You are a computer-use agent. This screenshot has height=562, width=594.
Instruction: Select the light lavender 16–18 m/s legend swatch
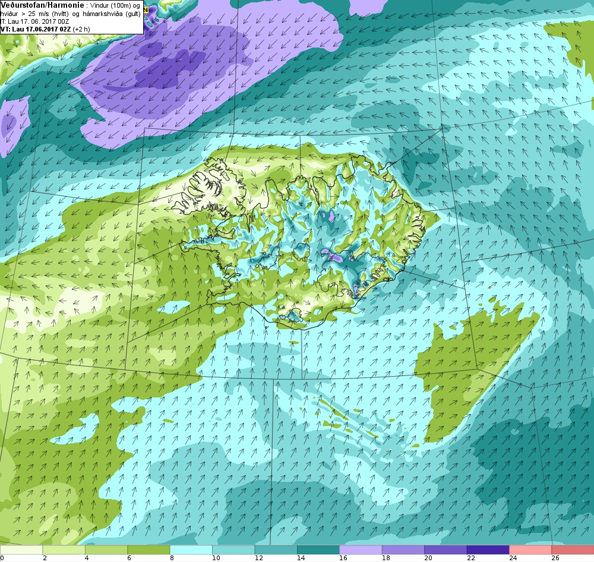click(x=361, y=550)
